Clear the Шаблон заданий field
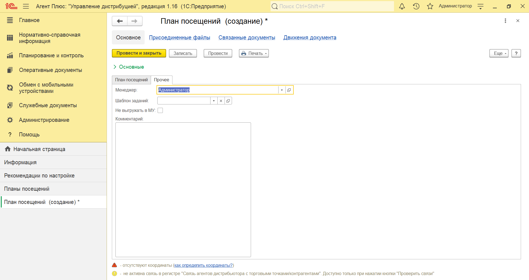Image resolution: width=529 pixels, height=280 pixels. 221,101
